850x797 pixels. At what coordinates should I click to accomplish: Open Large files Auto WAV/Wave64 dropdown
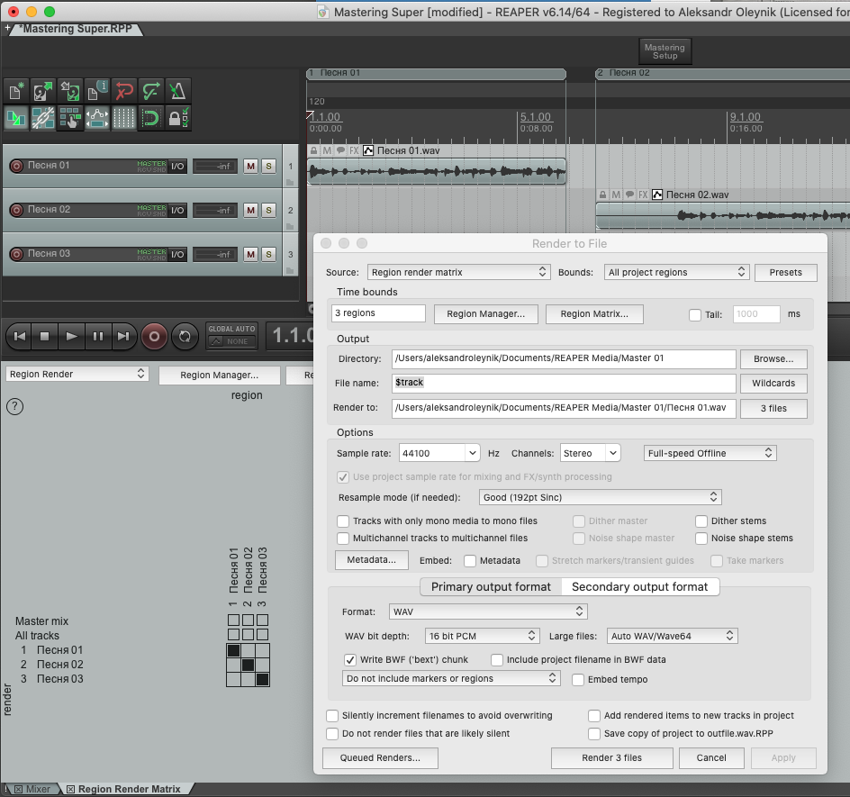click(x=673, y=636)
